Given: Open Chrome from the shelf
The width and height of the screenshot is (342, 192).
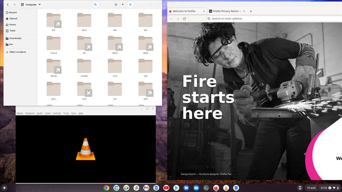Looking at the screenshot, I should click(106, 188).
